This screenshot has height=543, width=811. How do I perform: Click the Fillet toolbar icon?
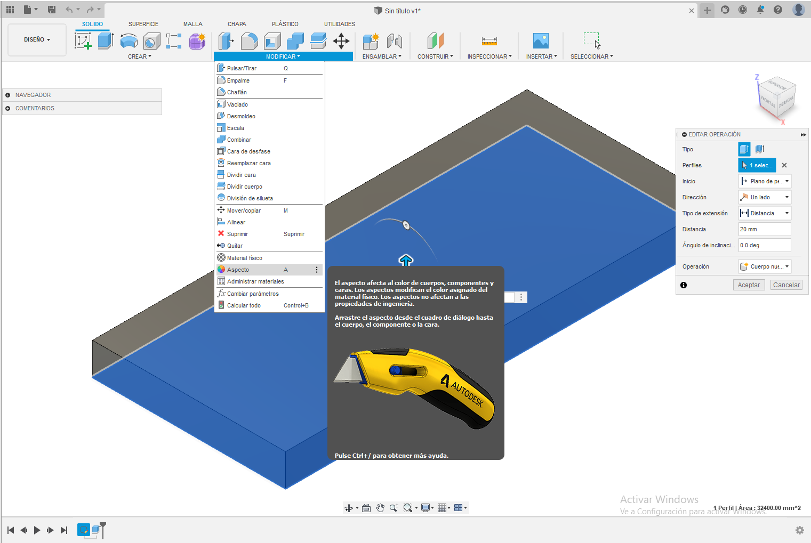(x=249, y=41)
